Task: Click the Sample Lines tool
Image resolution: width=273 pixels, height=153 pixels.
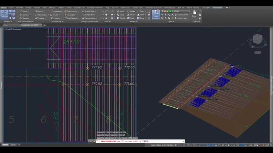Action: [89, 15]
